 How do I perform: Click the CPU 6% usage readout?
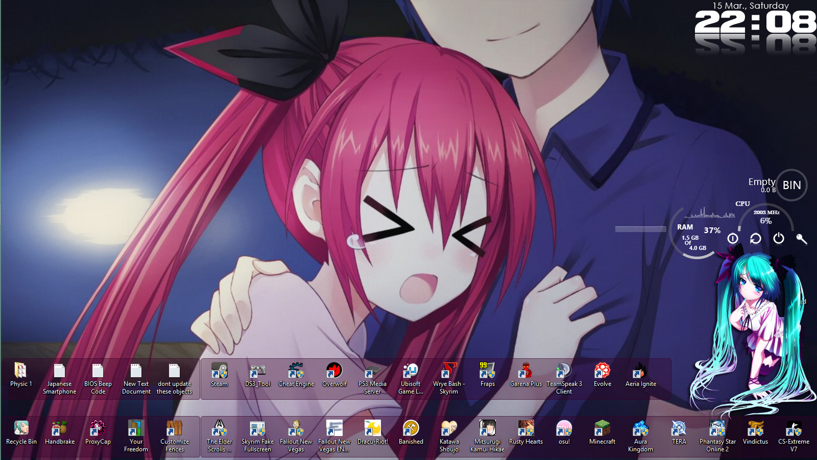point(766,221)
